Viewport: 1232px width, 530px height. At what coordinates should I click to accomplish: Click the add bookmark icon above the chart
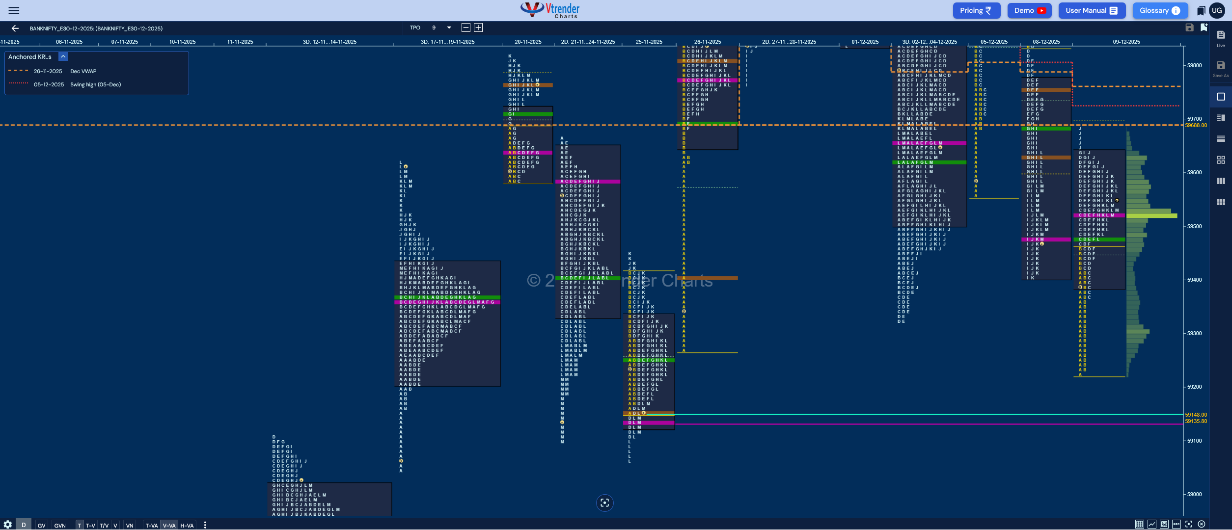click(x=1204, y=27)
